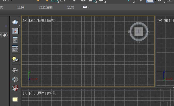Click 北 on the ViewCube compass
This screenshot has width=174, height=106.
click(x=139, y=22)
